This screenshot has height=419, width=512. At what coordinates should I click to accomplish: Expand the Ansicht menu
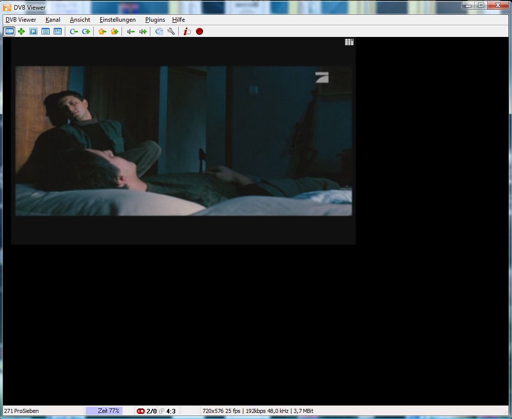tap(80, 20)
